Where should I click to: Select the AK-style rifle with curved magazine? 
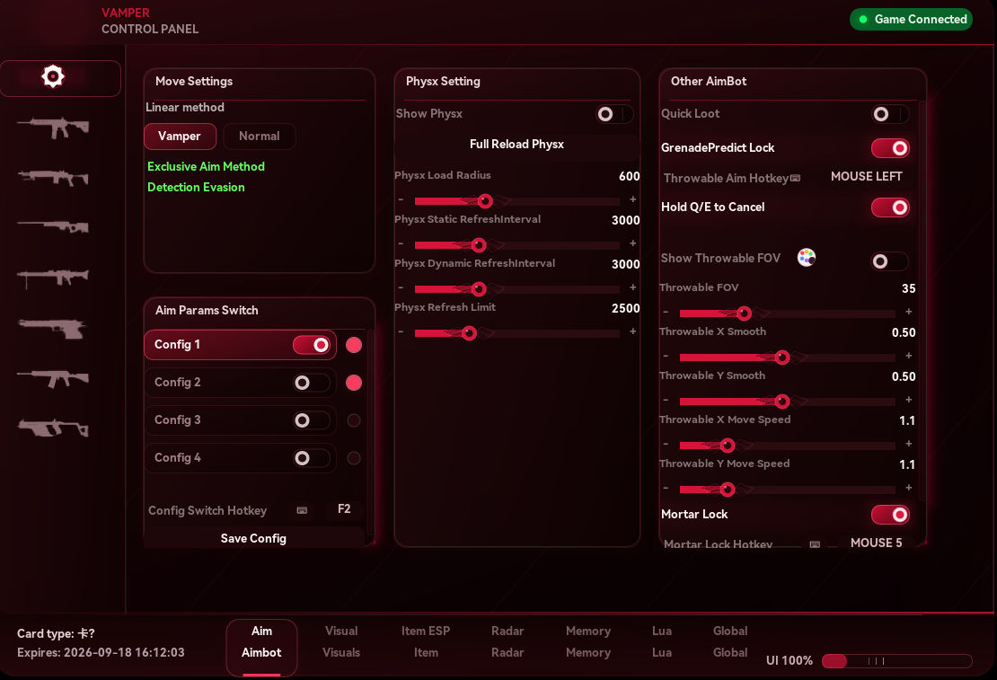pos(53,379)
